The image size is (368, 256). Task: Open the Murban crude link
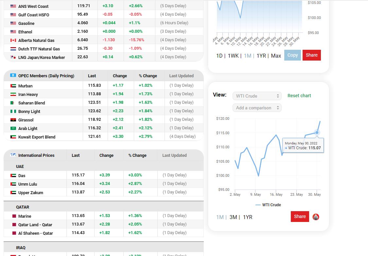point(25,86)
